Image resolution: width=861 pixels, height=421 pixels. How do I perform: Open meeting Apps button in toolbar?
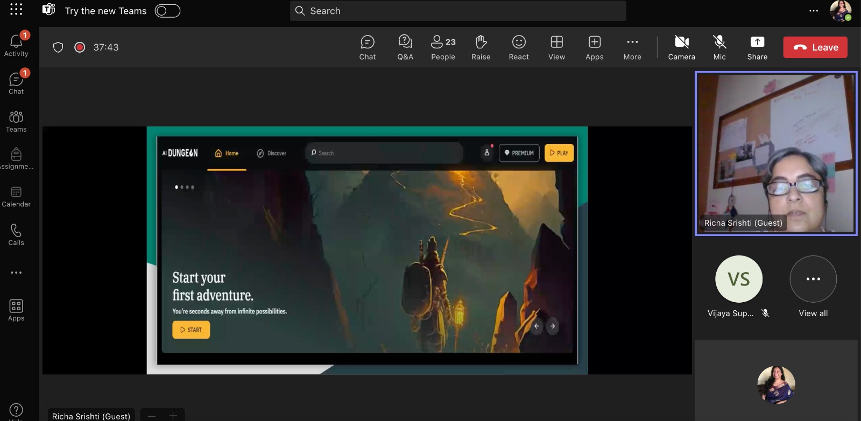coord(595,47)
